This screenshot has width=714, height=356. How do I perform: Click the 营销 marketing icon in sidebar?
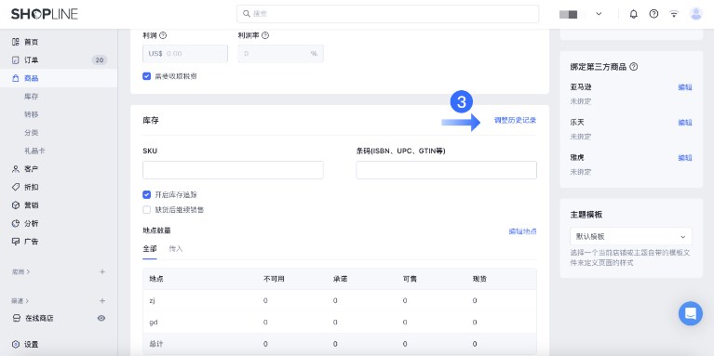click(x=16, y=205)
